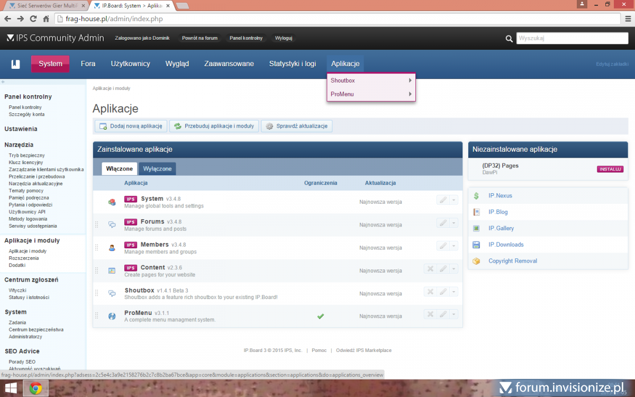Click the pencil edit icon for Forums
The height and width of the screenshot is (397, 635).
pos(442,223)
